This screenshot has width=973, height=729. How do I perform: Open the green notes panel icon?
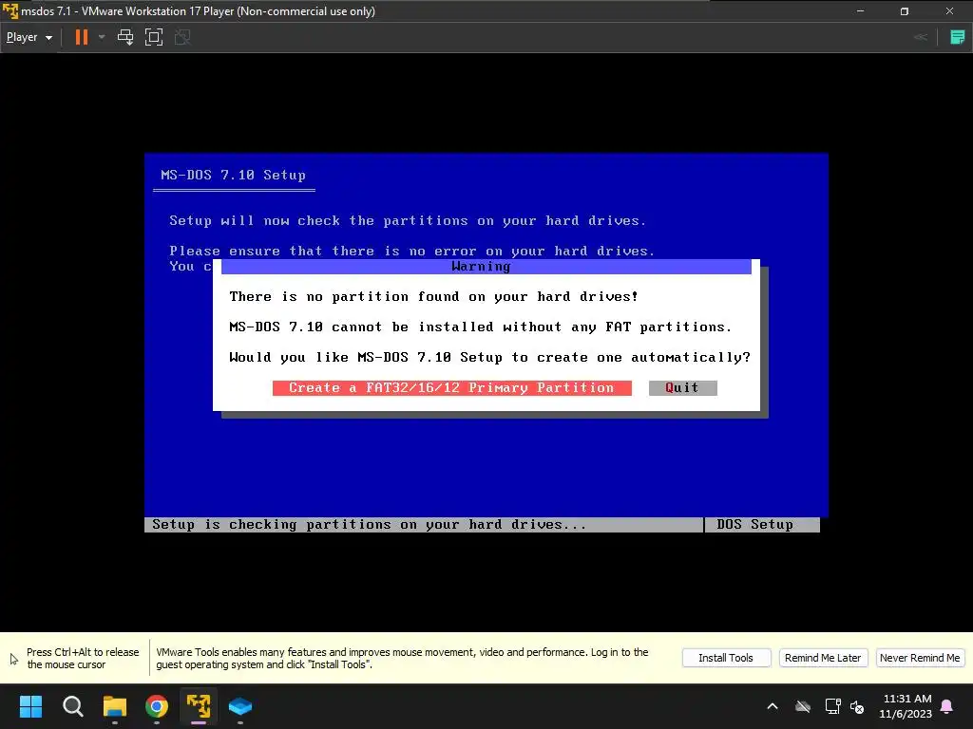click(x=957, y=37)
